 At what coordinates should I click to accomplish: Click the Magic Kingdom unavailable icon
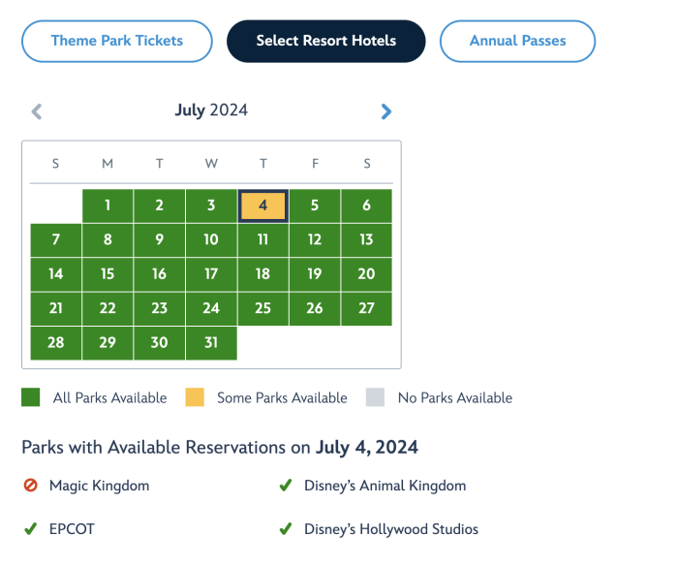tap(30, 486)
